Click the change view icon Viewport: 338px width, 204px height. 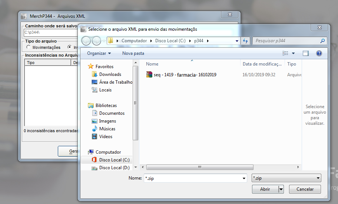tap(285, 53)
